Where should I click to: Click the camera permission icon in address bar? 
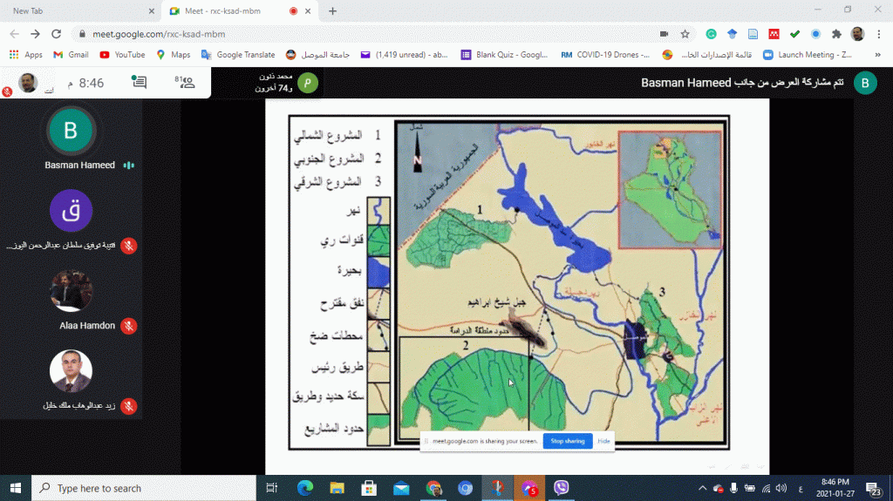(x=664, y=34)
